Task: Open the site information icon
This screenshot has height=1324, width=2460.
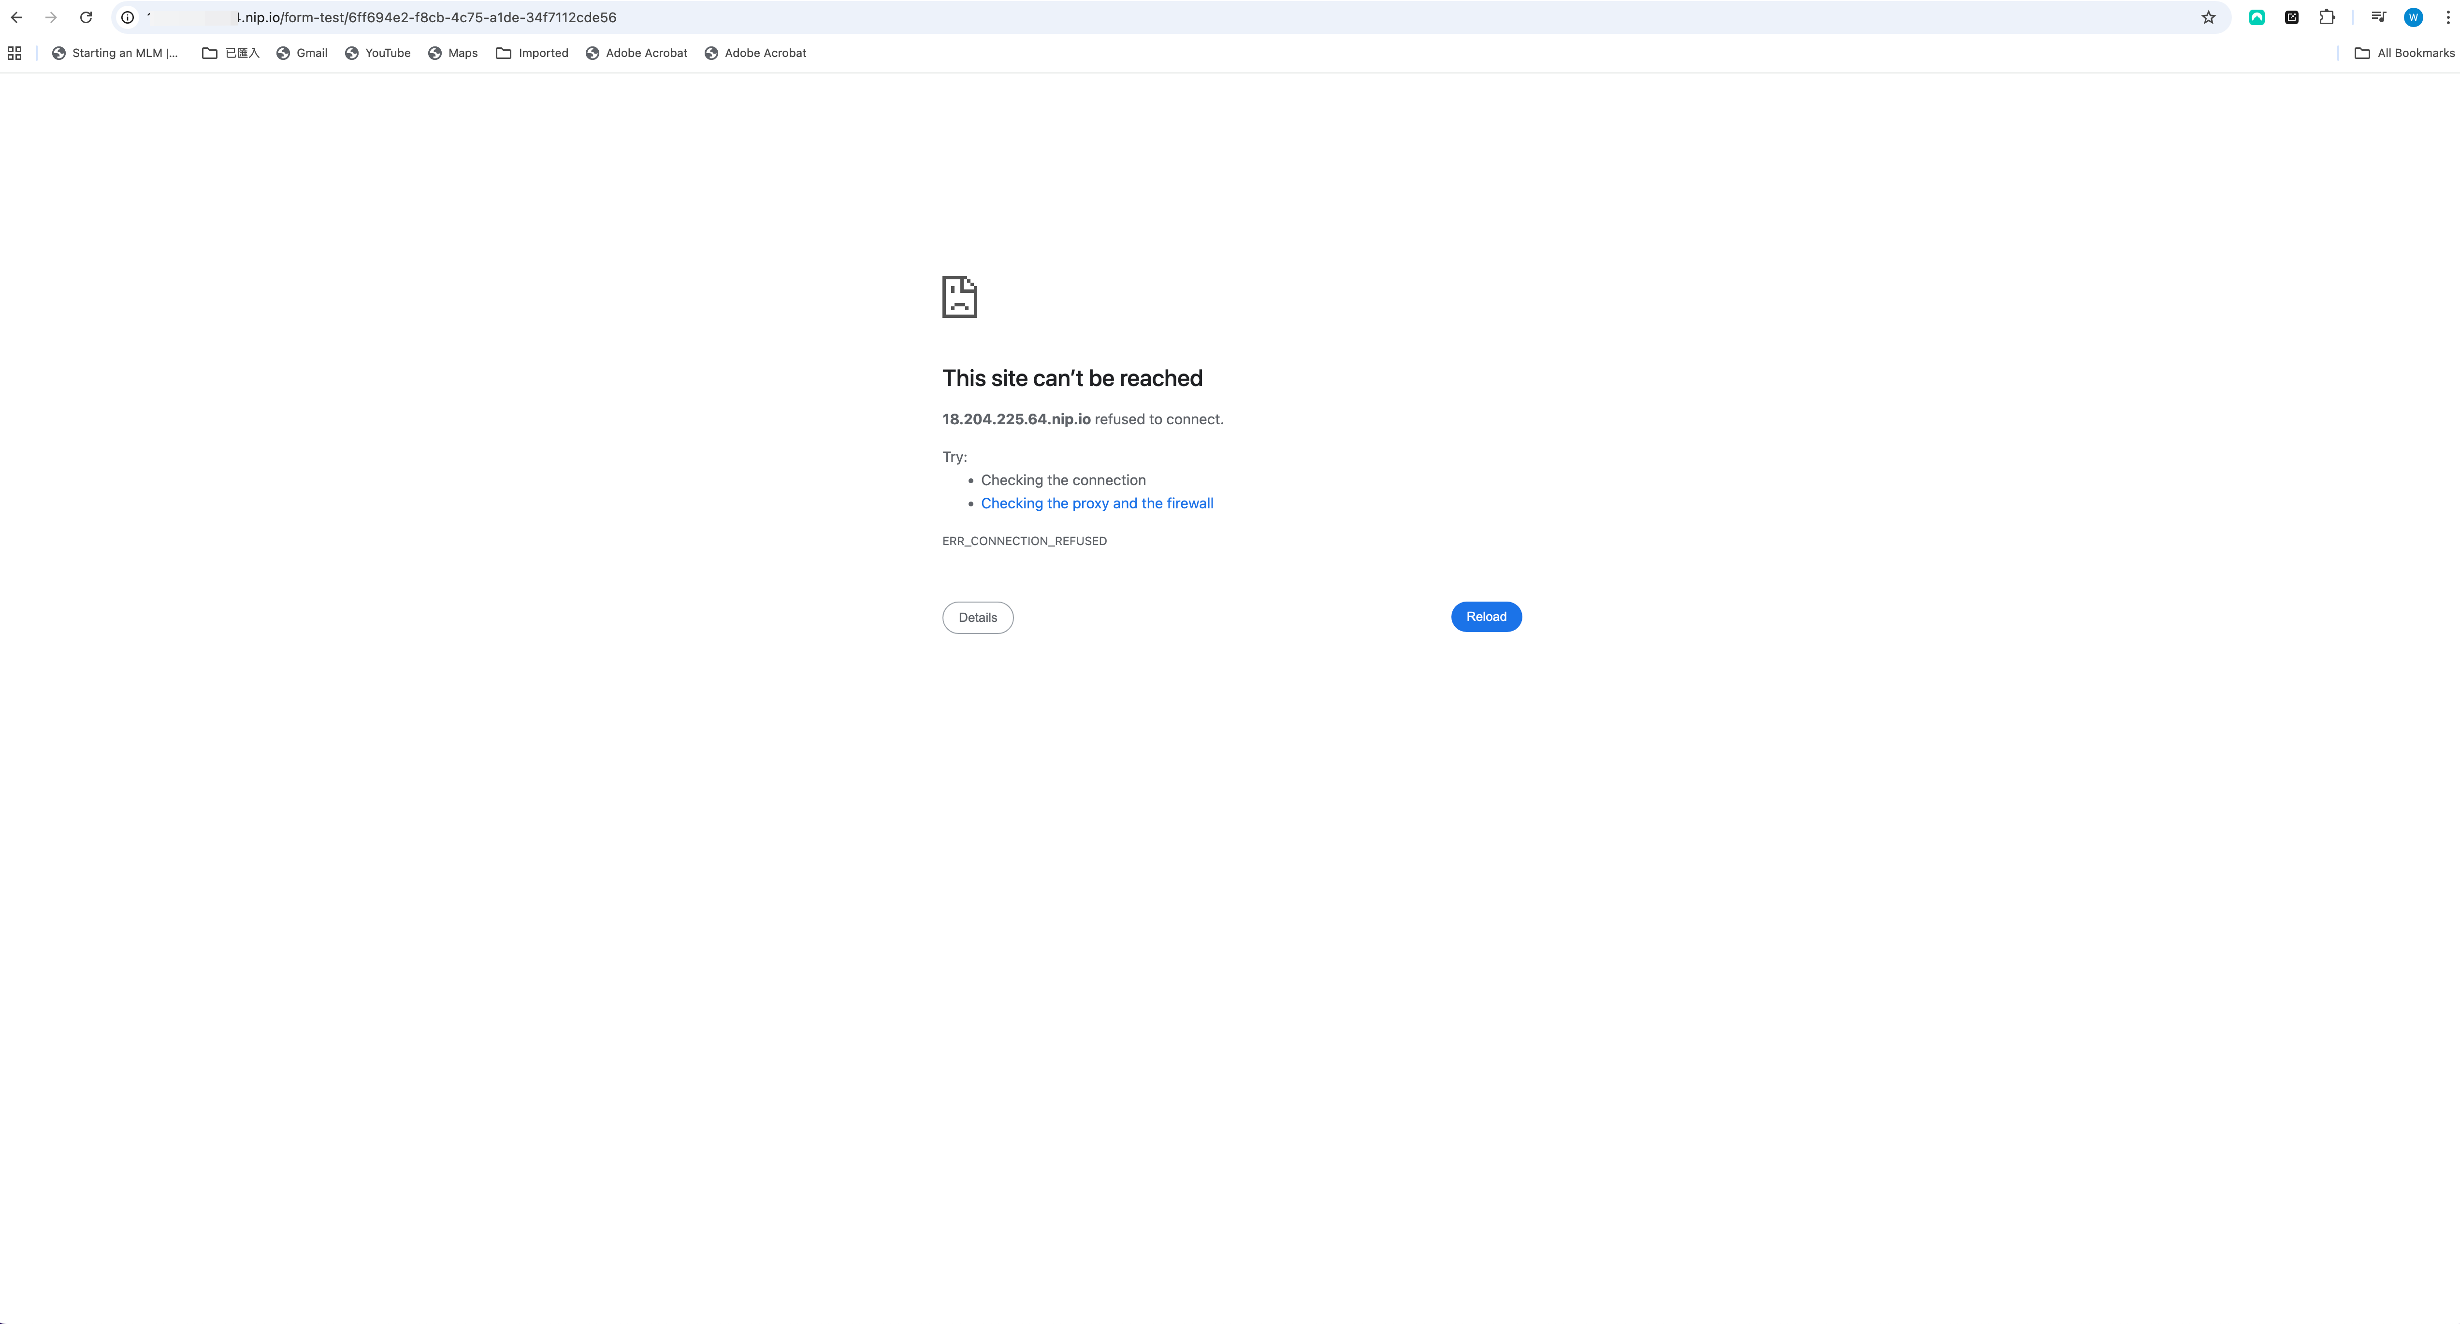Action: pyautogui.click(x=127, y=17)
